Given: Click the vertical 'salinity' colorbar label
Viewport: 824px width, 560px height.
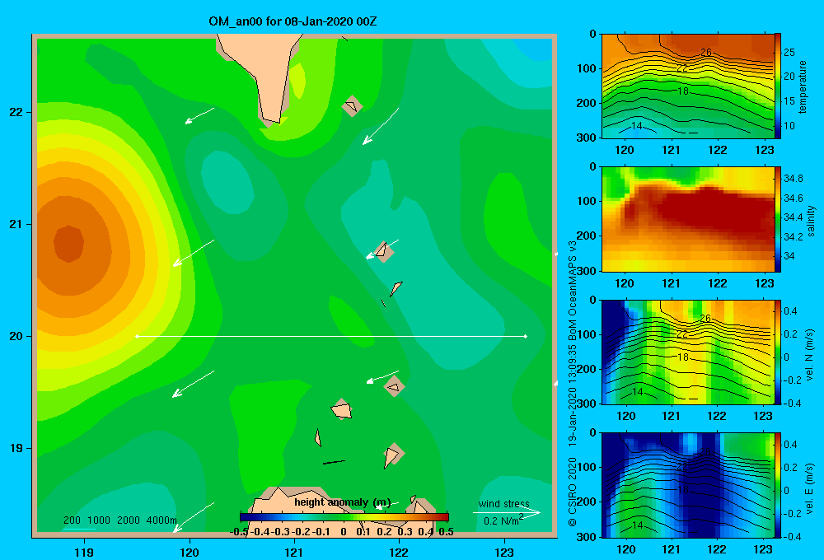Looking at the screenshot, I should (810, 221).
